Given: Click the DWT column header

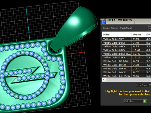Looking at the screenshot, I should pyautogui.click(x=148, y=35).
